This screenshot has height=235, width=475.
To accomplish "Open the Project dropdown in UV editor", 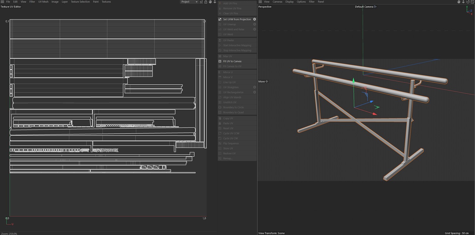I will pyautogui.click(x=189, y=2).
